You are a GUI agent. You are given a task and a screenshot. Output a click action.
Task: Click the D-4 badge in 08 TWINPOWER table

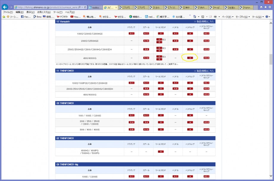(132, 122)
